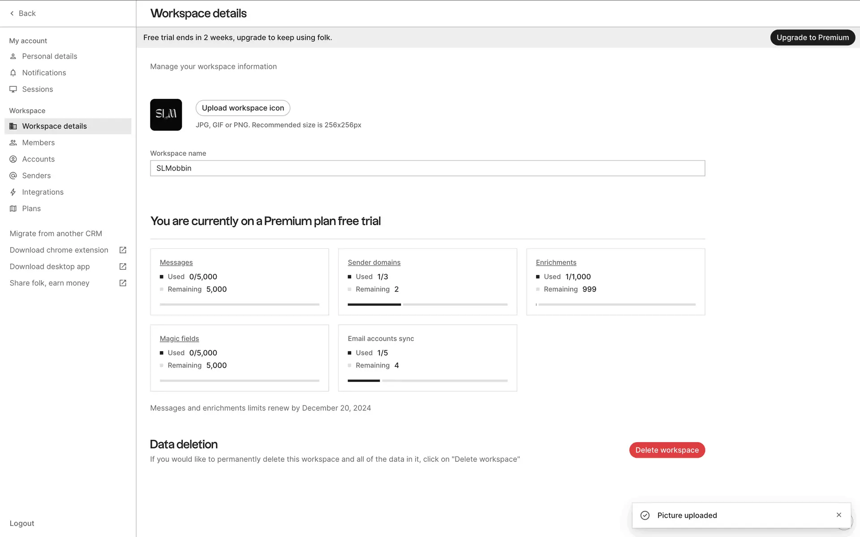Click external link icon beside Download chrome extension
Screen dimensions: 860x537
pyautogui.click(x=123, y=250)
